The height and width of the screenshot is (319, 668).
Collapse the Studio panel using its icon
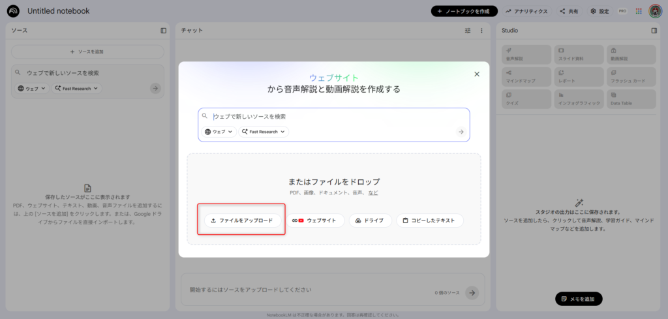coord(654,31)
